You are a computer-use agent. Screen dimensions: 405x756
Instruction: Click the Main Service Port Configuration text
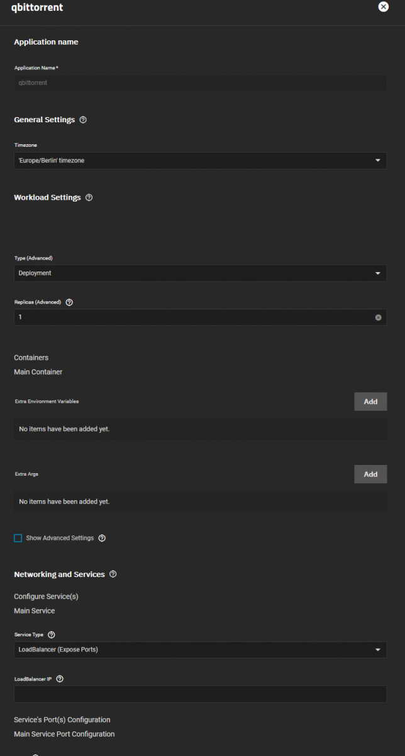pos(64,734)
